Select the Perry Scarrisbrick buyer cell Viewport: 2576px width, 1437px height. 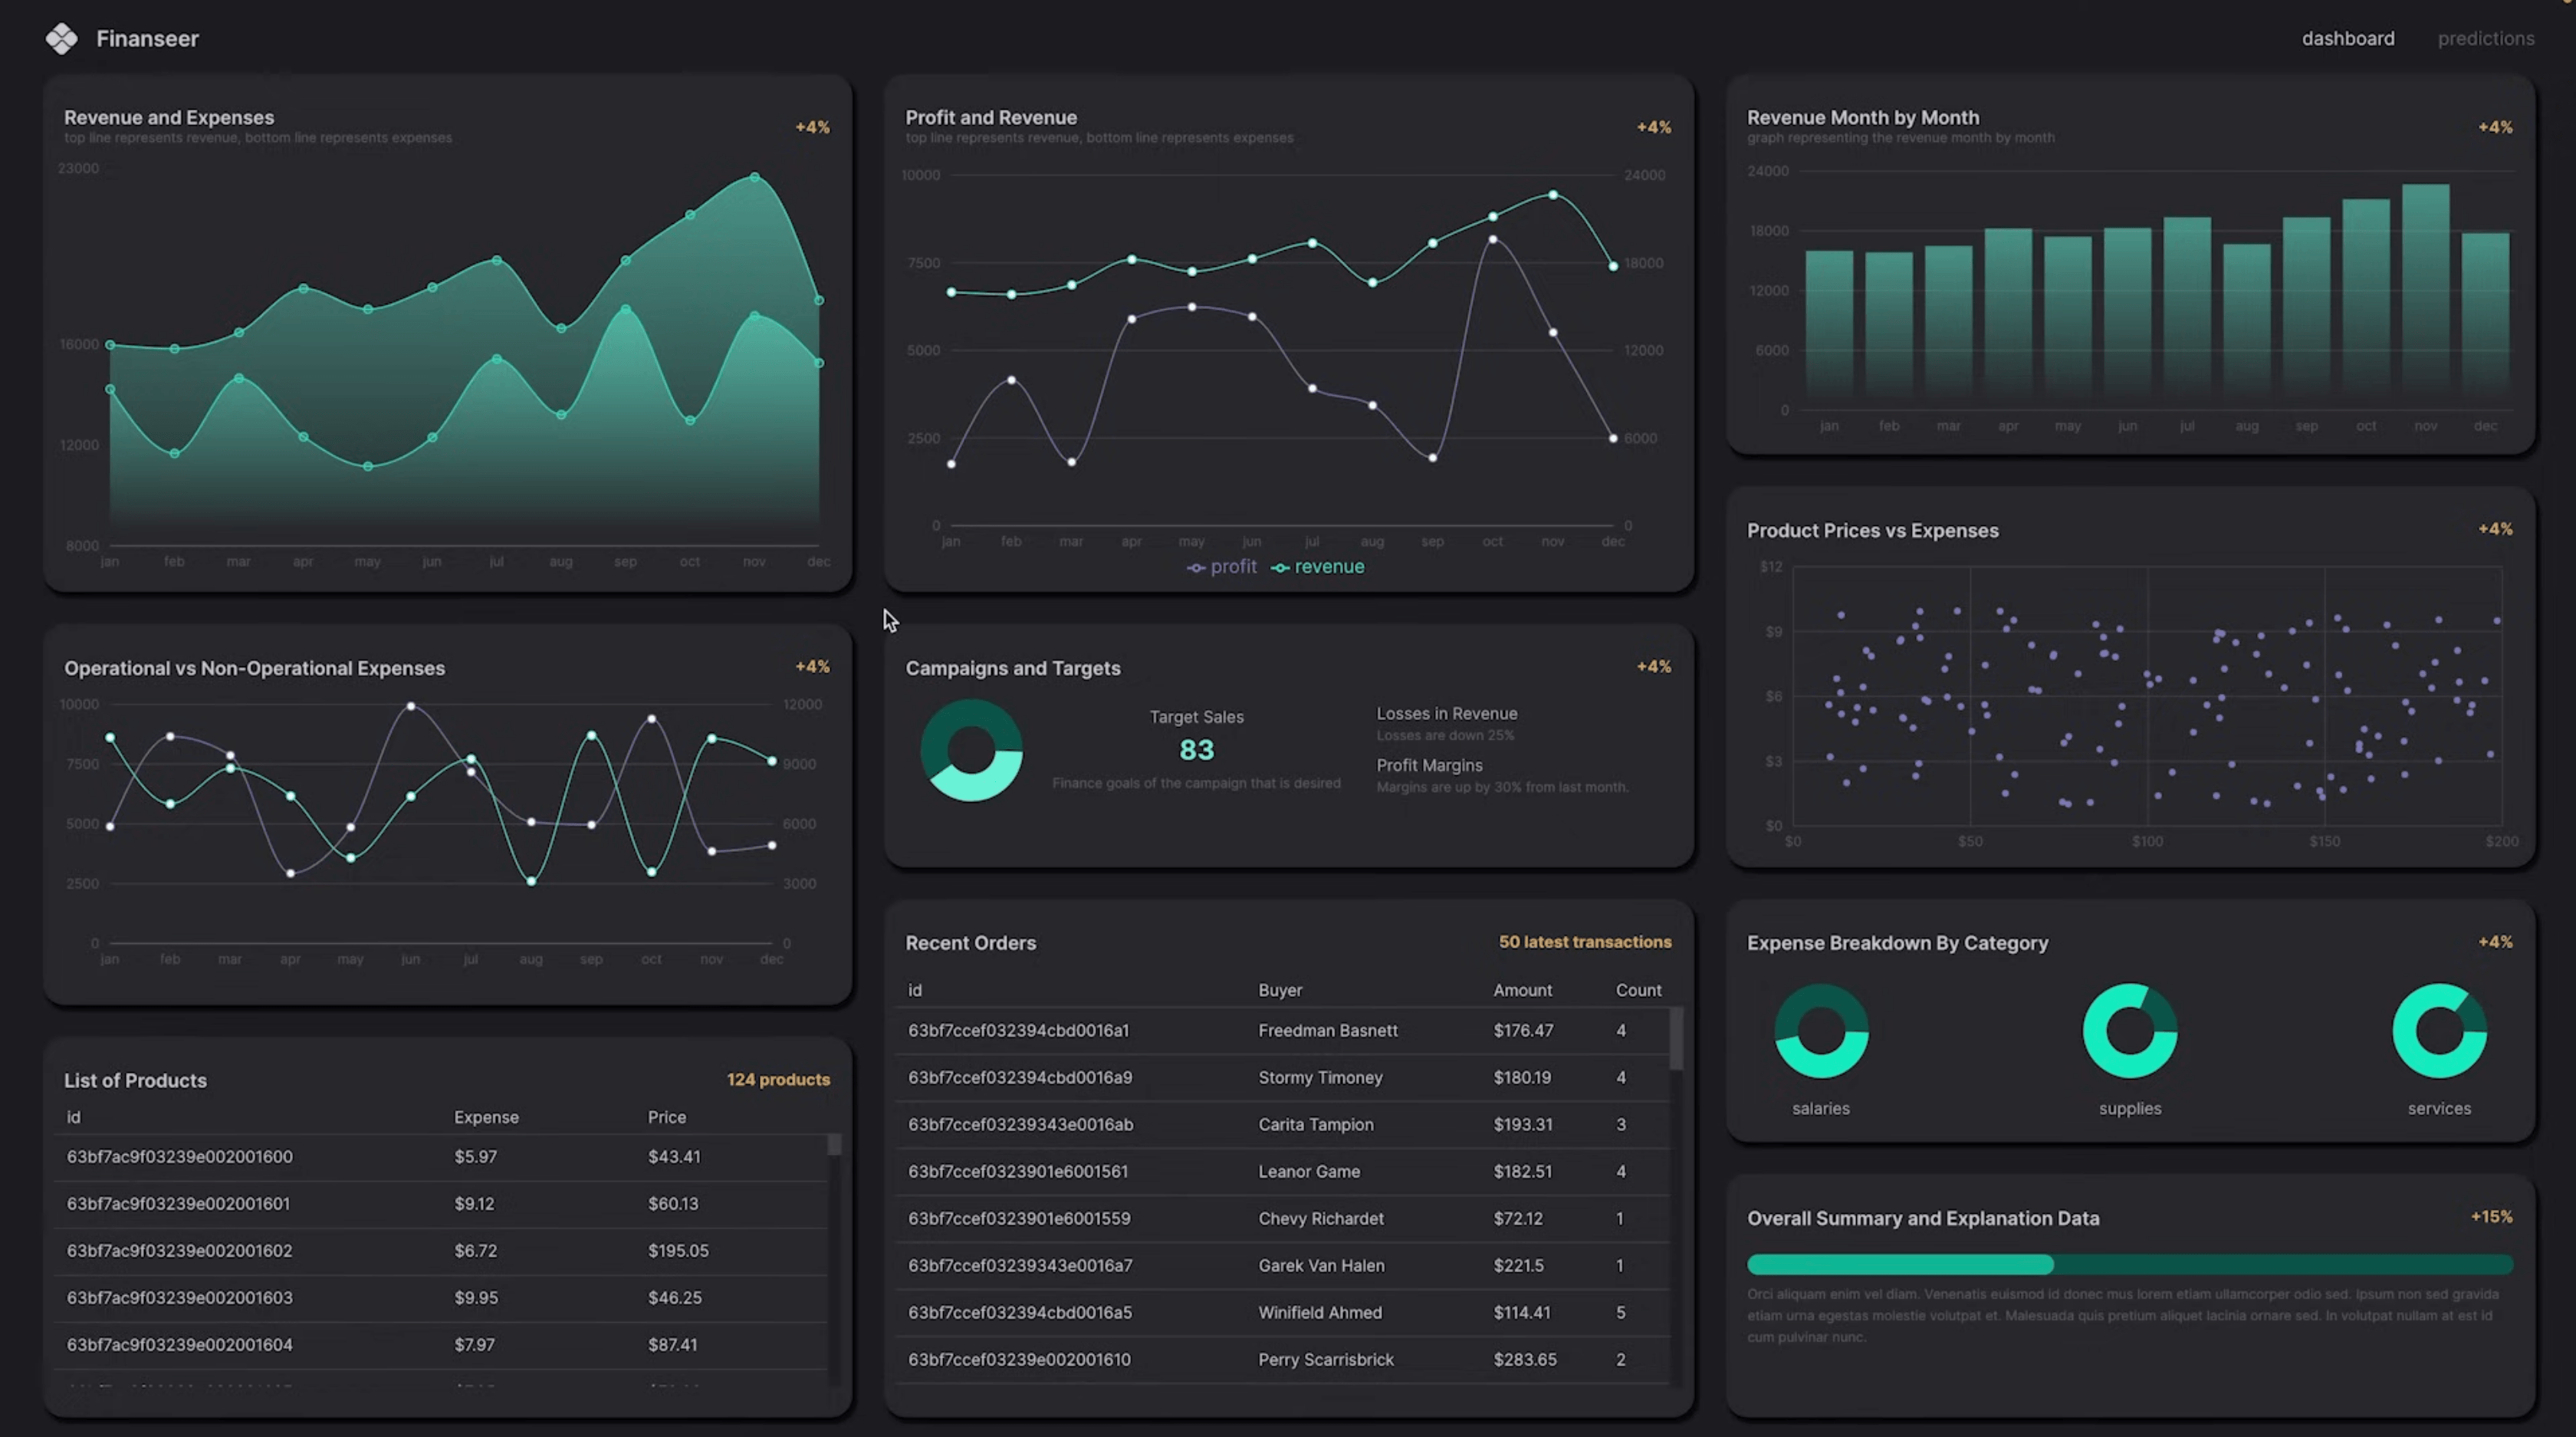pyautogui.click(x=1325, y=1359)
